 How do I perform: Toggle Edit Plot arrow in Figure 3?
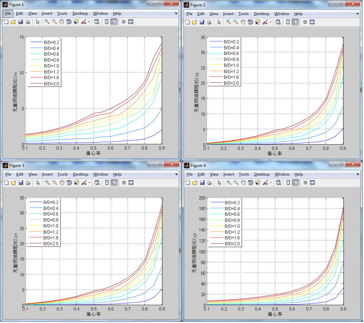coord(38,183)
